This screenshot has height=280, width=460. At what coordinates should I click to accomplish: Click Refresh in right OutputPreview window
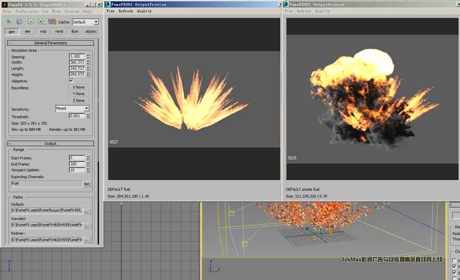[304, 11]
